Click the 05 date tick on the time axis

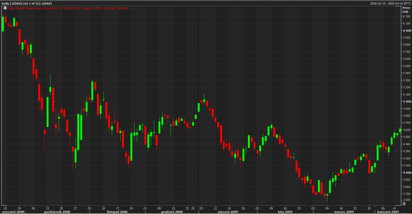point(201,208)
